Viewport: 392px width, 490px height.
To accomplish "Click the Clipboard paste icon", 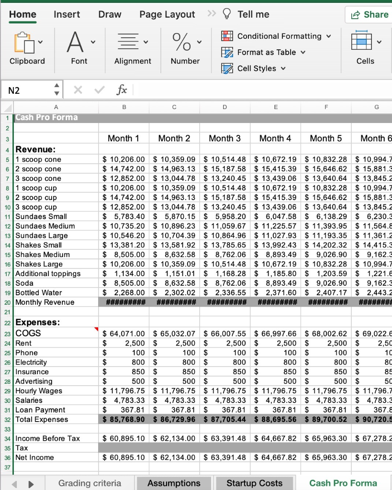I will tap(24, 44).
